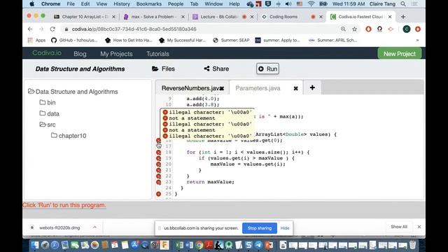Click the error marker on line 18
Viewport: 448px width, 252px height.
[x=159, y=153]
